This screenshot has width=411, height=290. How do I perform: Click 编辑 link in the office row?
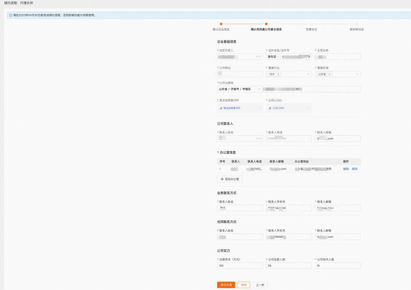(346, 169)
